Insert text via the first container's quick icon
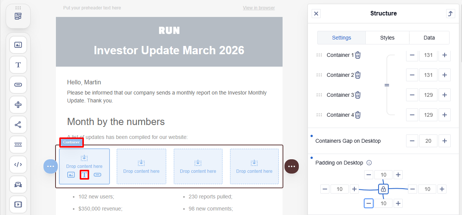The height and width of the screenshot is (215, 462). point(85,175)
